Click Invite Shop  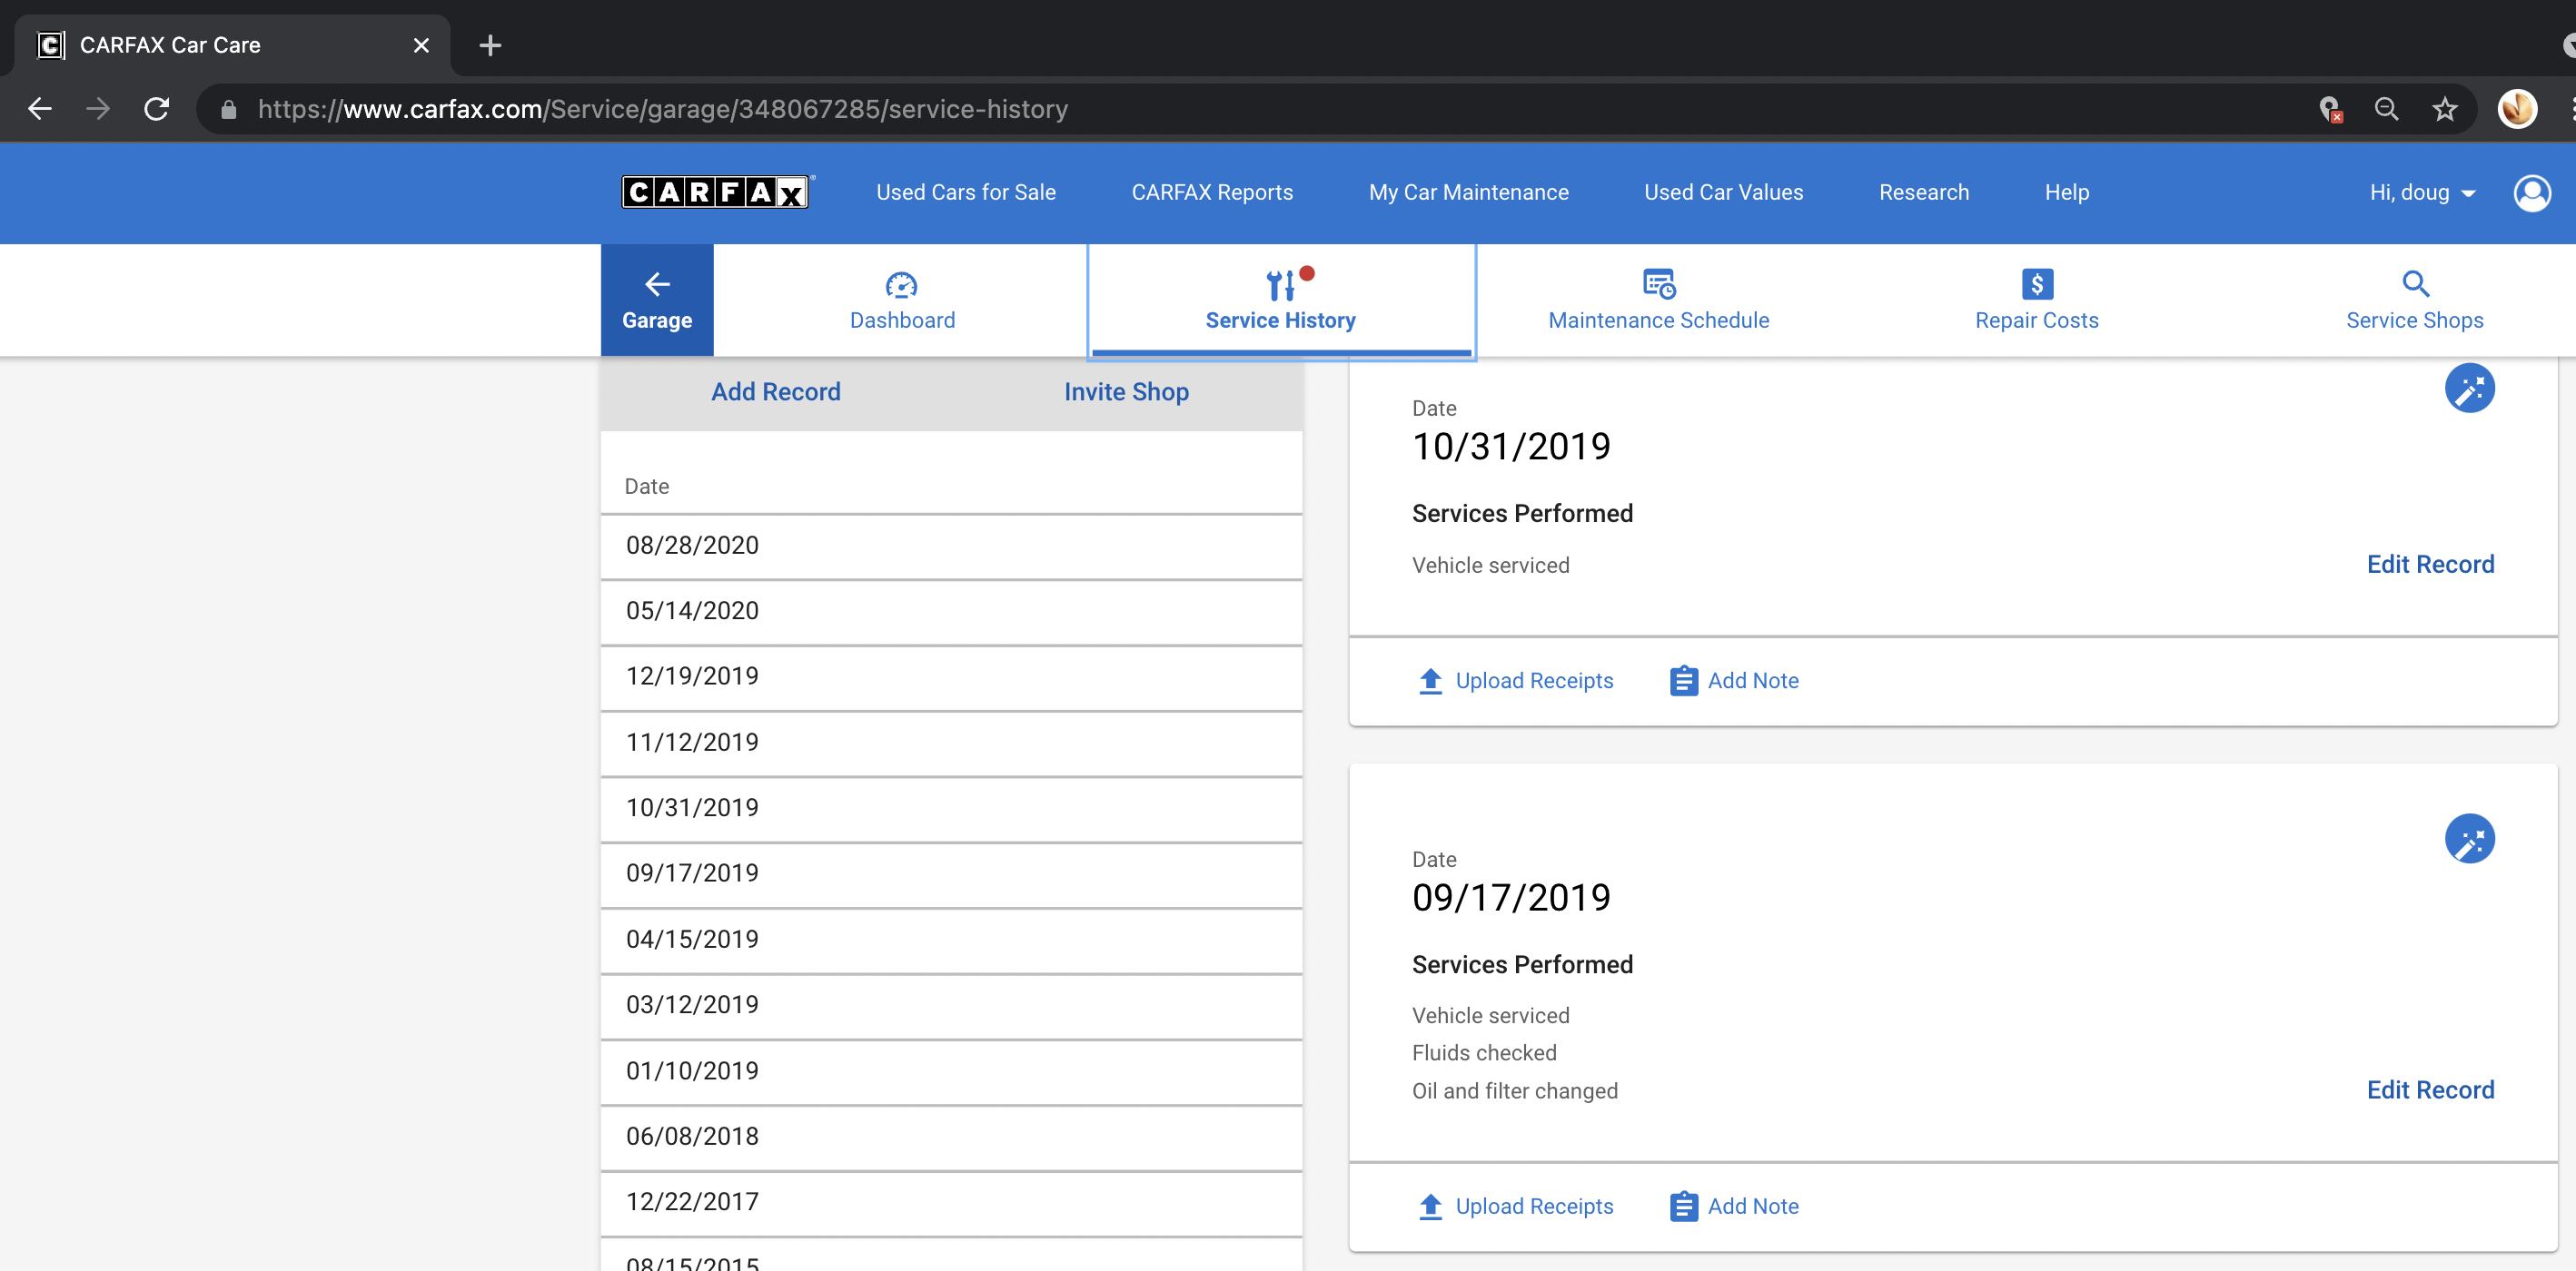pyautogui.click(x=1126, y=391)
